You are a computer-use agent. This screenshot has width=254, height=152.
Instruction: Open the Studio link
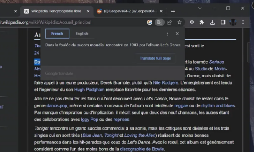point(201,69)
